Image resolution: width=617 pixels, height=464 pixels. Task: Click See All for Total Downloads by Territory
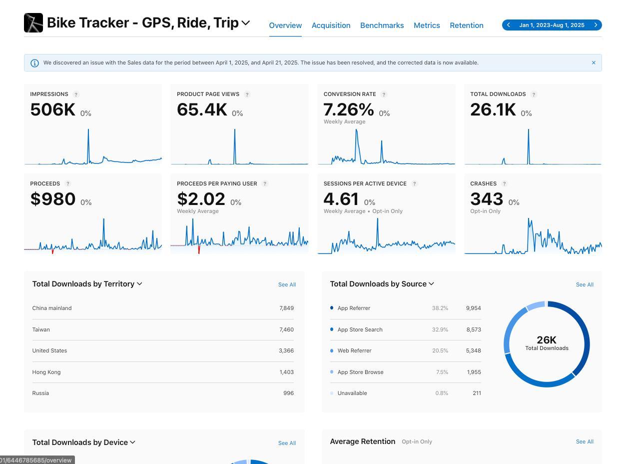point(287,284)
